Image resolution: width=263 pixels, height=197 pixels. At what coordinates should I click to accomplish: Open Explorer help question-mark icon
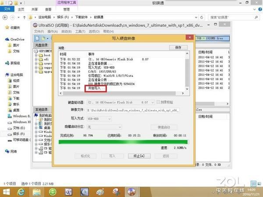click(260, 9)
